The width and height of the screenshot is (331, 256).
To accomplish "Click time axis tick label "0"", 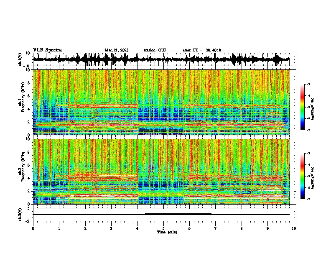I will pos(33,228).
